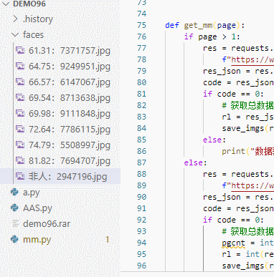Screen dimensions: 274x277
Task: Open file 81.82: 7694707.jpg
Action: tap(70, 161)
